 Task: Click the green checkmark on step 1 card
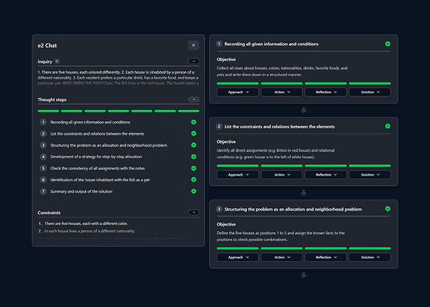pos(387,44)
